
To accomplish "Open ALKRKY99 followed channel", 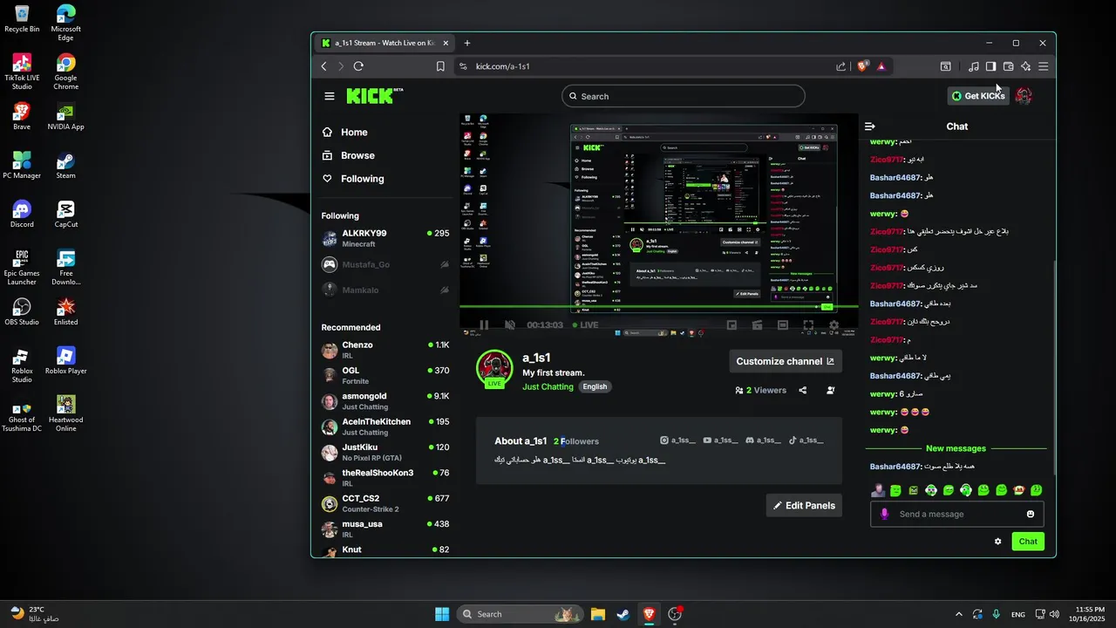I will [x=384, y=239].
